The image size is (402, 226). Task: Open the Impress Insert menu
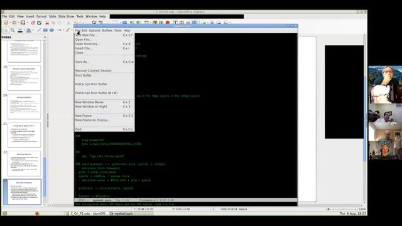point(30,16)
